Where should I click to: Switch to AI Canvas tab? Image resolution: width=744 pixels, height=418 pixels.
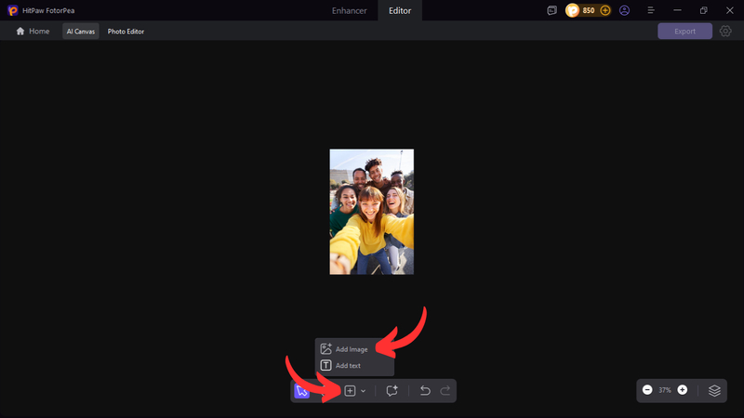(81, 32)
